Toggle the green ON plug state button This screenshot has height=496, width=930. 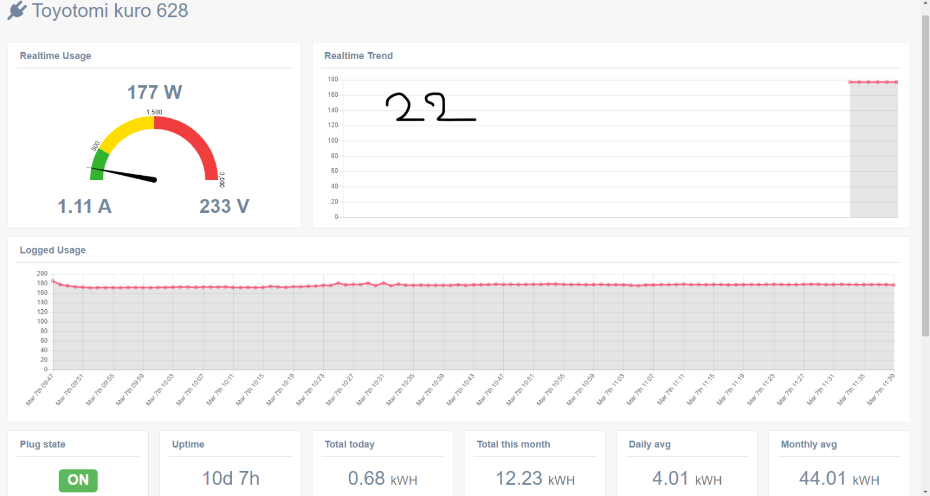(78, 480)
